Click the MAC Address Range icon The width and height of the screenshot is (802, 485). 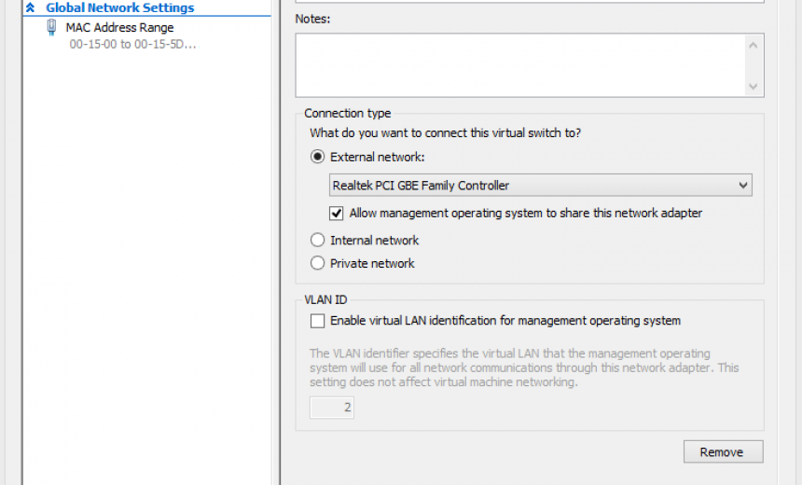coord(51,28)
